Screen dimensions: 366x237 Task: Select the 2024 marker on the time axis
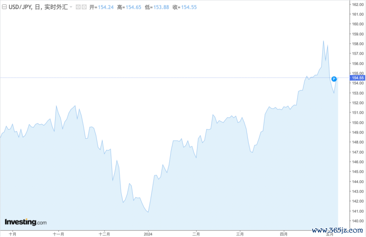tap(148, 233)
